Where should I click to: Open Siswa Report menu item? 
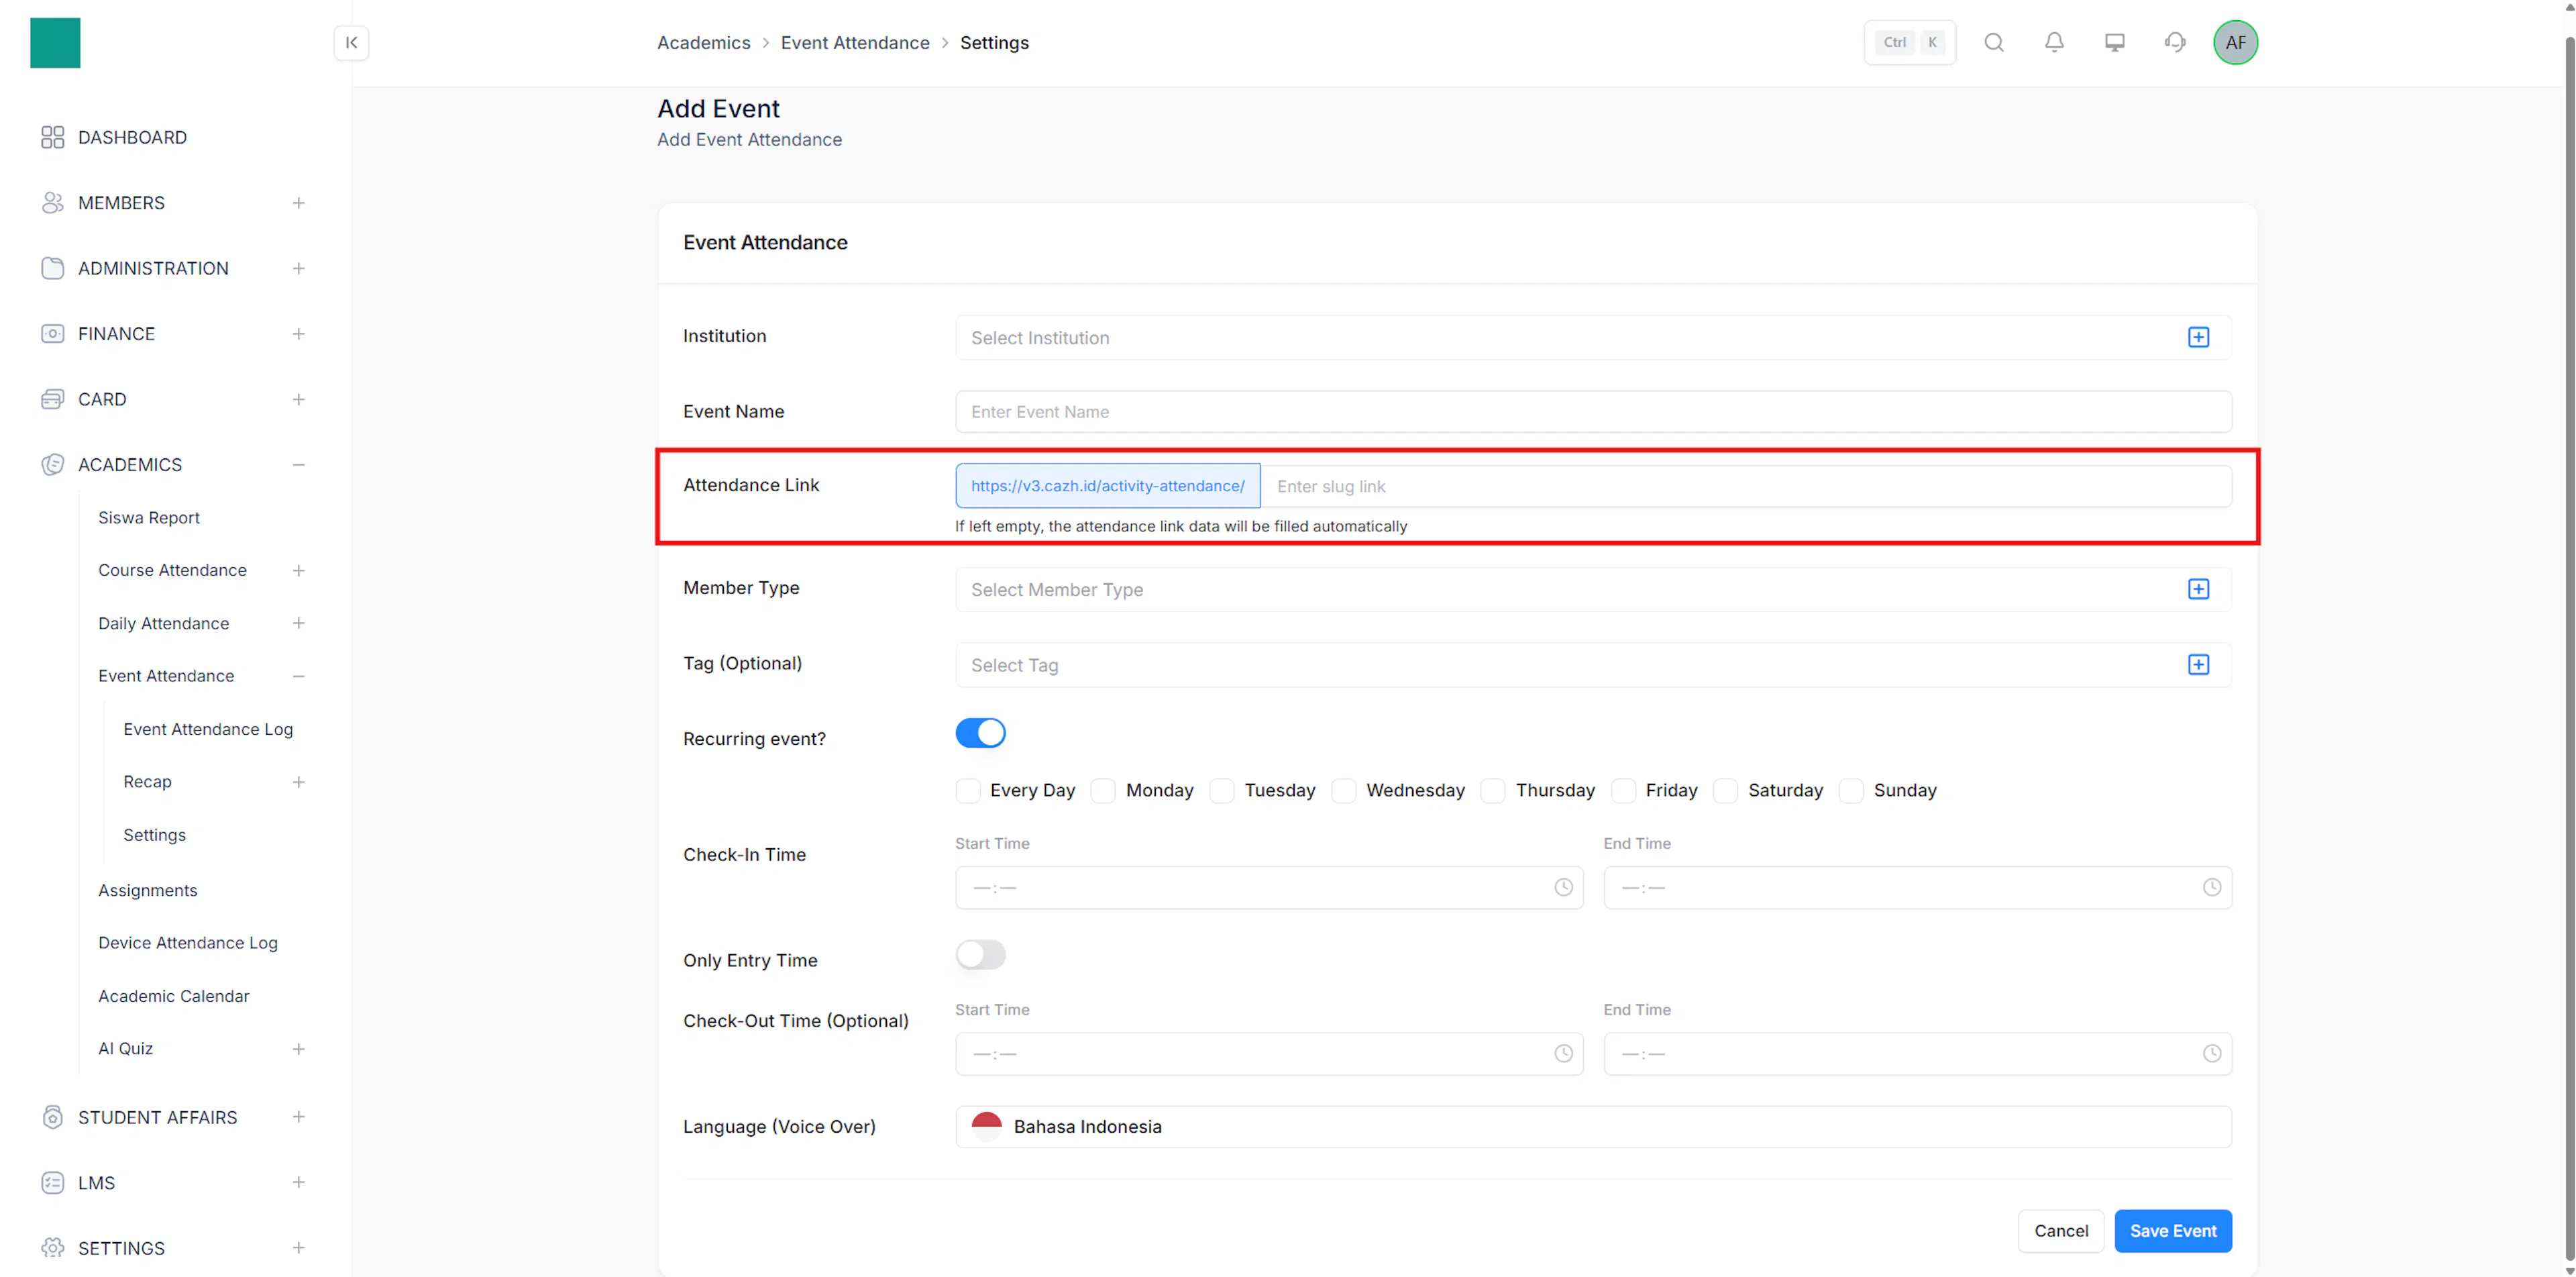(149, 518)
